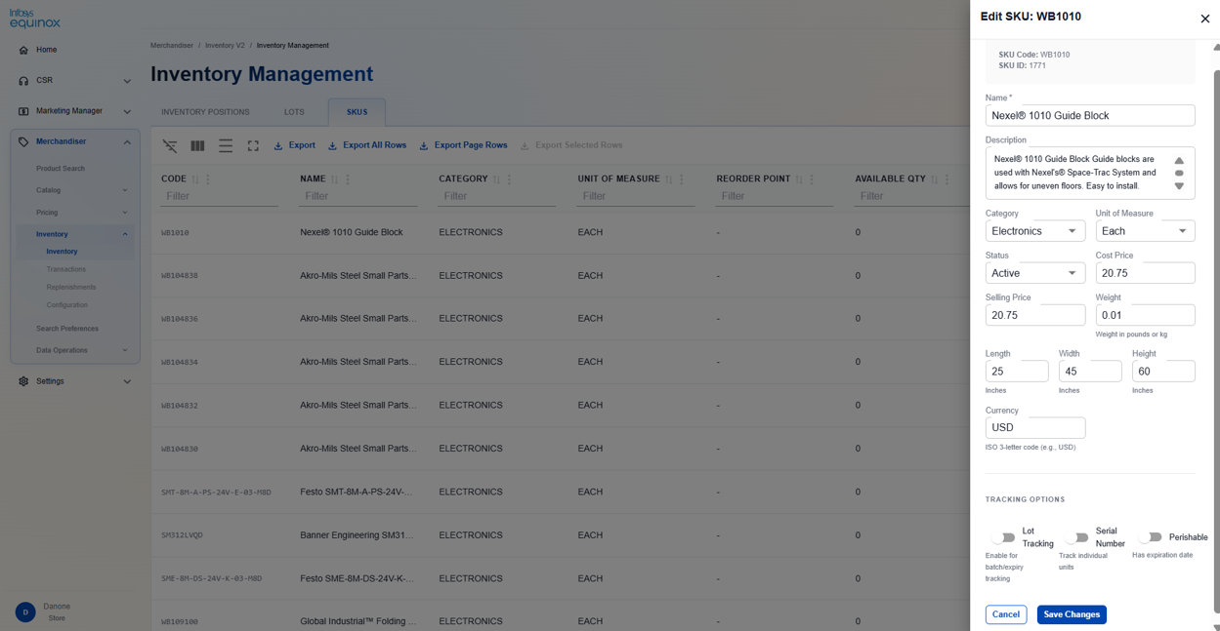Viewport: 1220px width, 631px height.
Task: Click Export Page Rows
Action: pyautogui.click(x=463, y=145)
